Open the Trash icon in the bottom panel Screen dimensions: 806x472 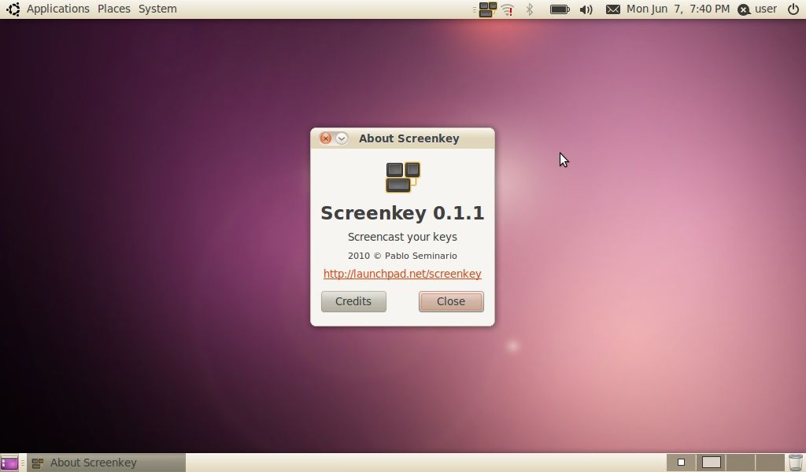pos(795,461)
